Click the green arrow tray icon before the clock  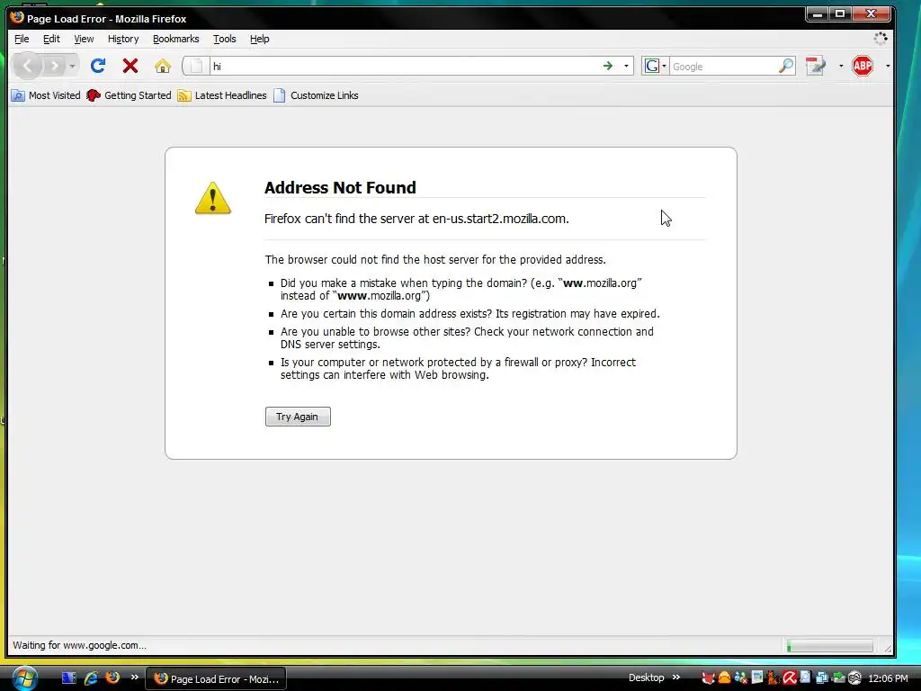click(838, 678)
